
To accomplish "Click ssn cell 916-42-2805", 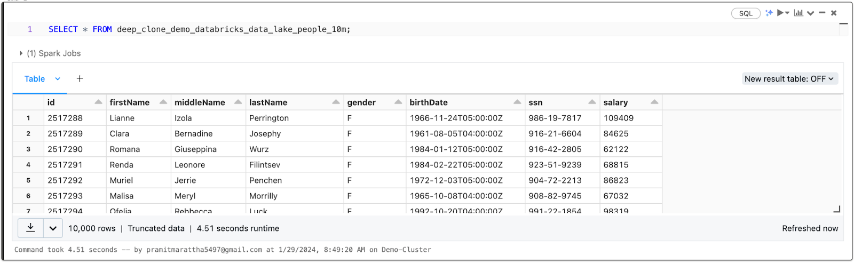I will tap(563, 149).
